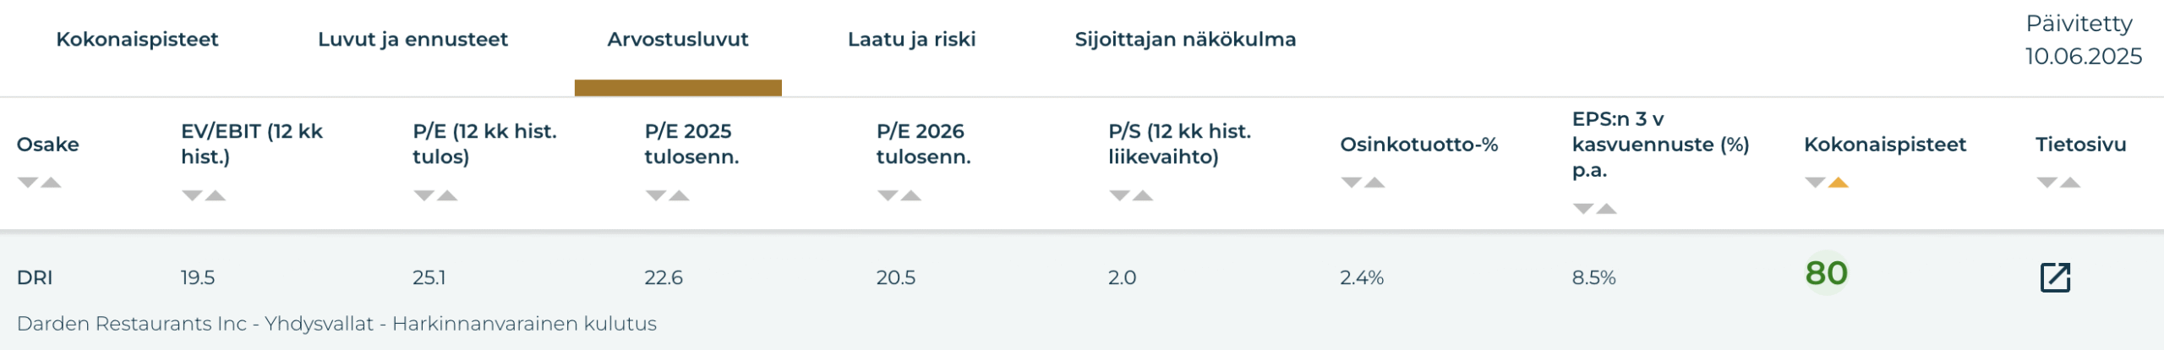Open the Sijoittajan näkökulma tab
The width and height of the screenshot is (2164, 350).
tap(1185, 40)
